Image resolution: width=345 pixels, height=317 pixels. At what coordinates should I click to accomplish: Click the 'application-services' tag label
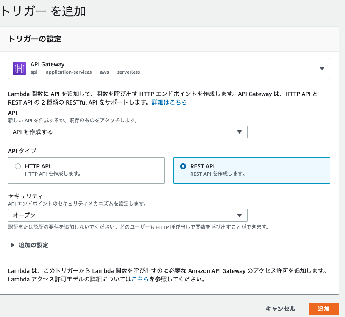tap(68, 72)
